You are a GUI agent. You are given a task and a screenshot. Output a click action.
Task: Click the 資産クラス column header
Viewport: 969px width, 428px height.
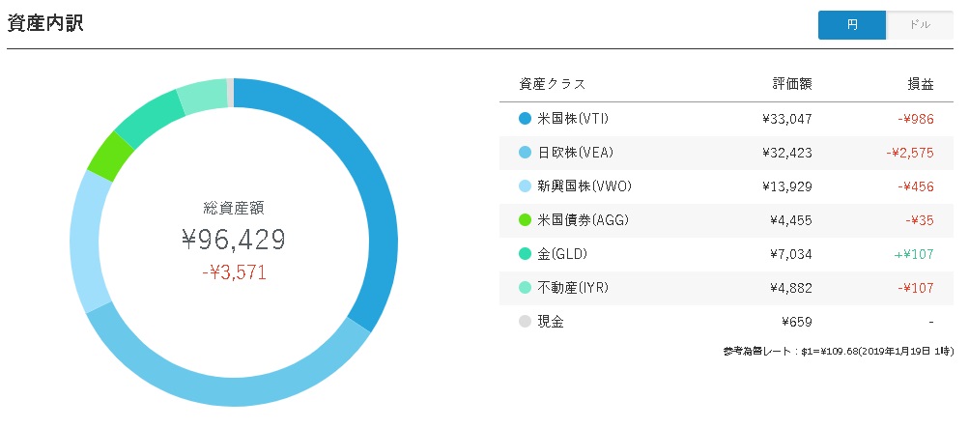(552, 85)
